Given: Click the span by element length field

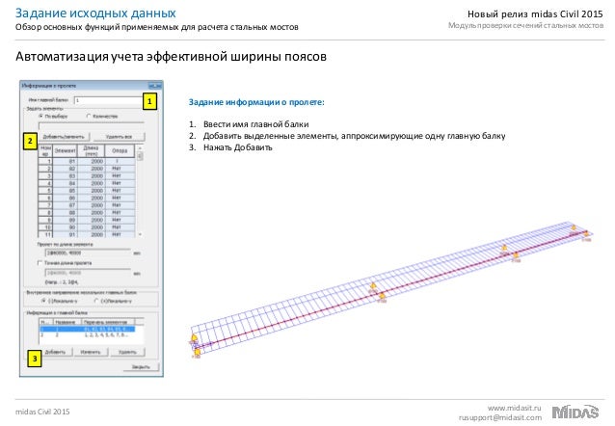Looking at the screenshot, I should pos(88,253).
